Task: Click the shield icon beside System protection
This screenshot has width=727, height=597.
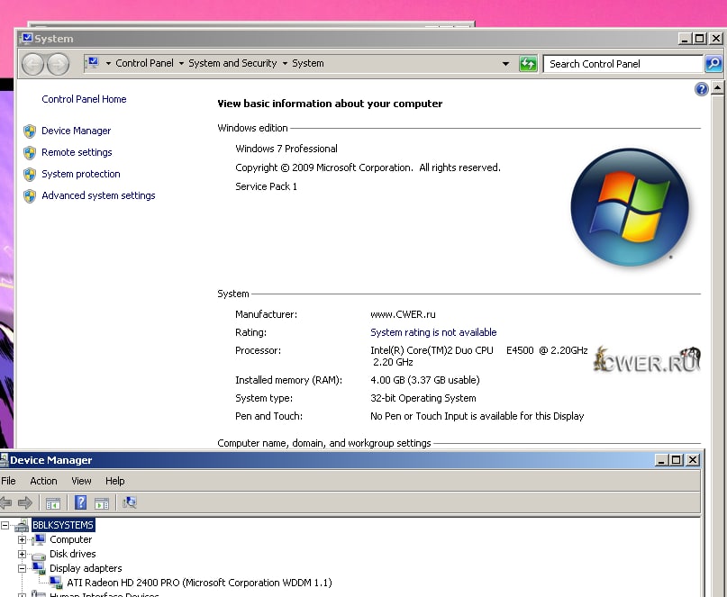Action: point(30,175)
